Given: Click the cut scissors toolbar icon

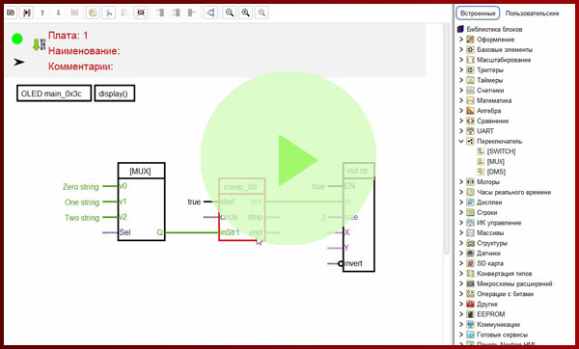Looking at the screenshot, I should [x=108, y=13].
